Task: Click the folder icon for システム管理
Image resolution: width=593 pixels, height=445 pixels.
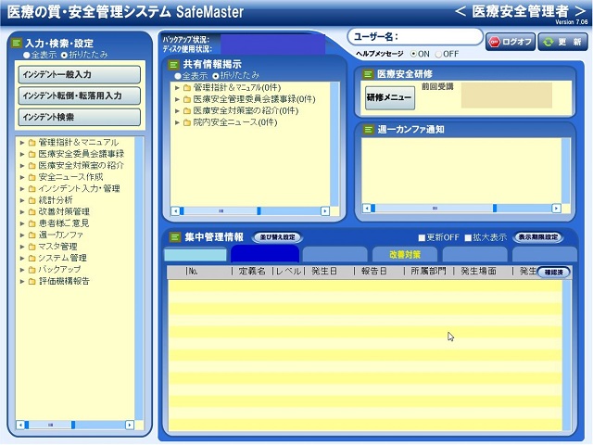Action: pyautogui.click(x=32, y=259)
